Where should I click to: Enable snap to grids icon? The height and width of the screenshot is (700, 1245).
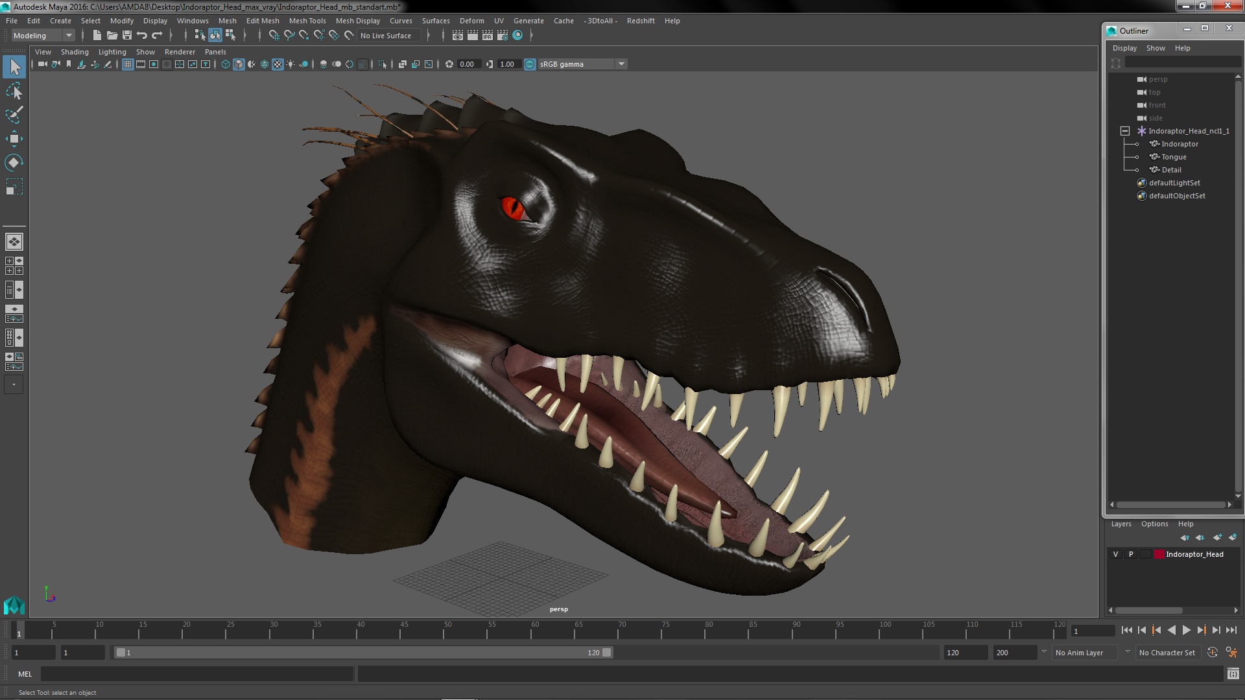274,36
